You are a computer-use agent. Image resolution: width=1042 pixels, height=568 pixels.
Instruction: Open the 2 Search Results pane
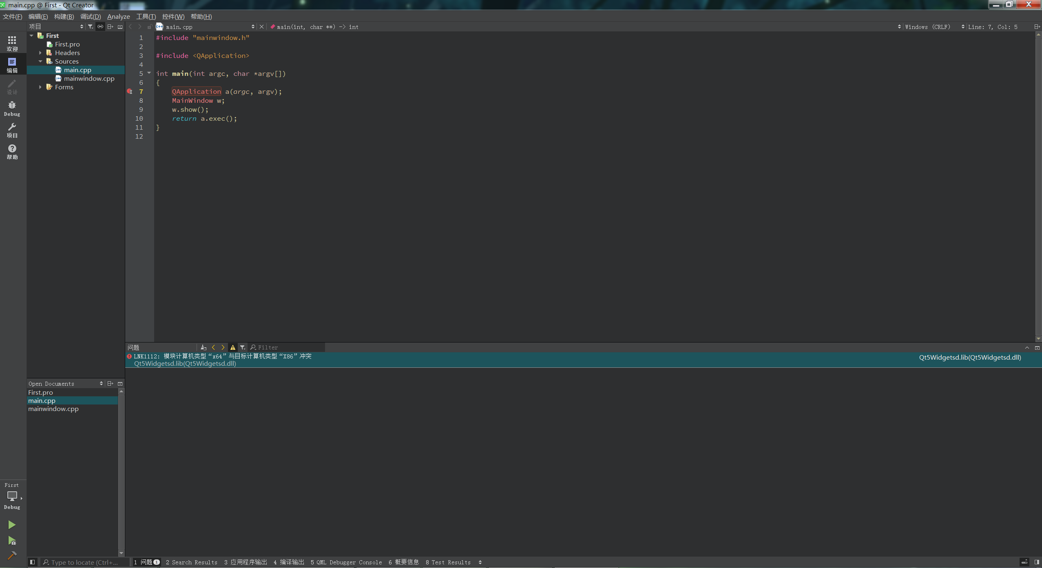click(192, 562)
